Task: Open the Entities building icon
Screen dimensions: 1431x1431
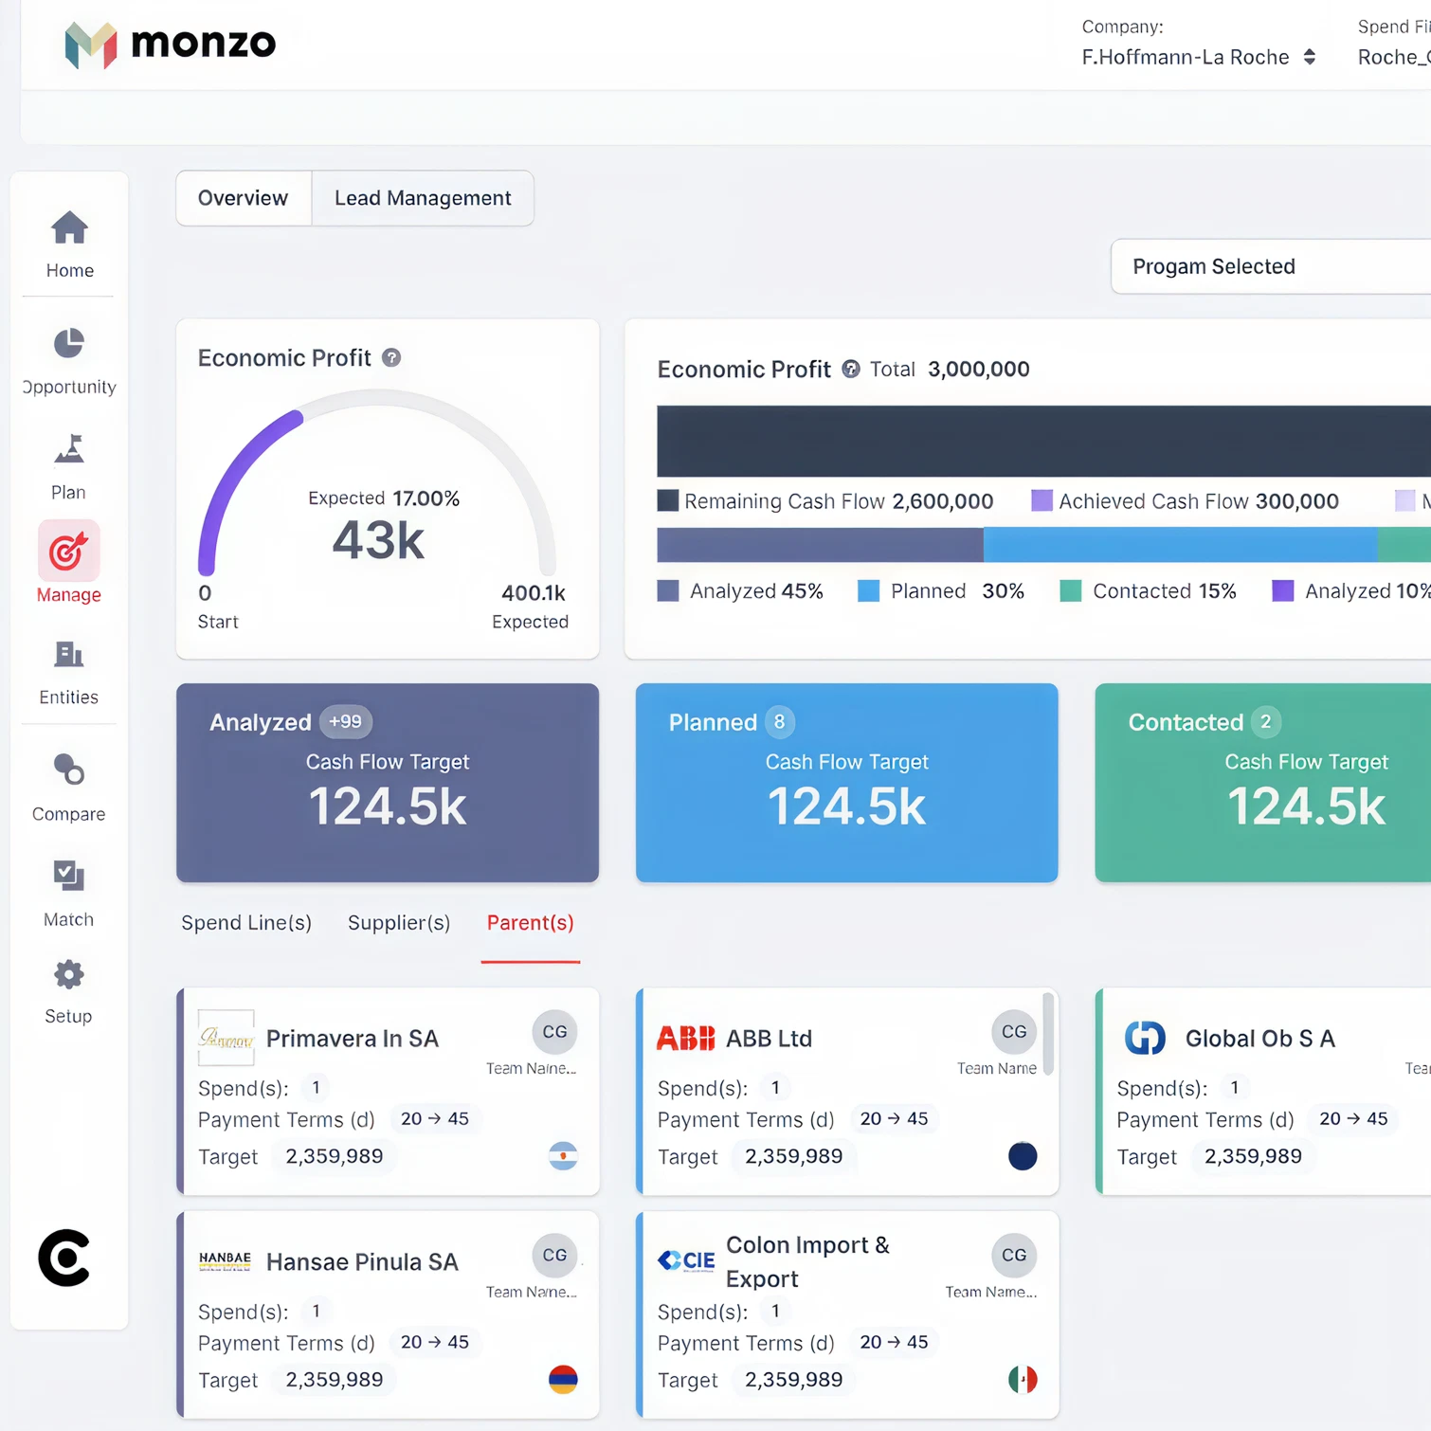Action: 69,654
